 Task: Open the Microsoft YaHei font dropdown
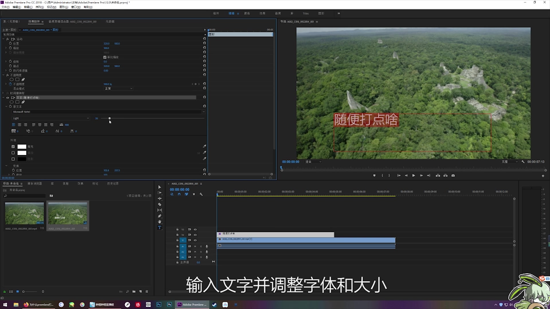(x=109, y=112)
